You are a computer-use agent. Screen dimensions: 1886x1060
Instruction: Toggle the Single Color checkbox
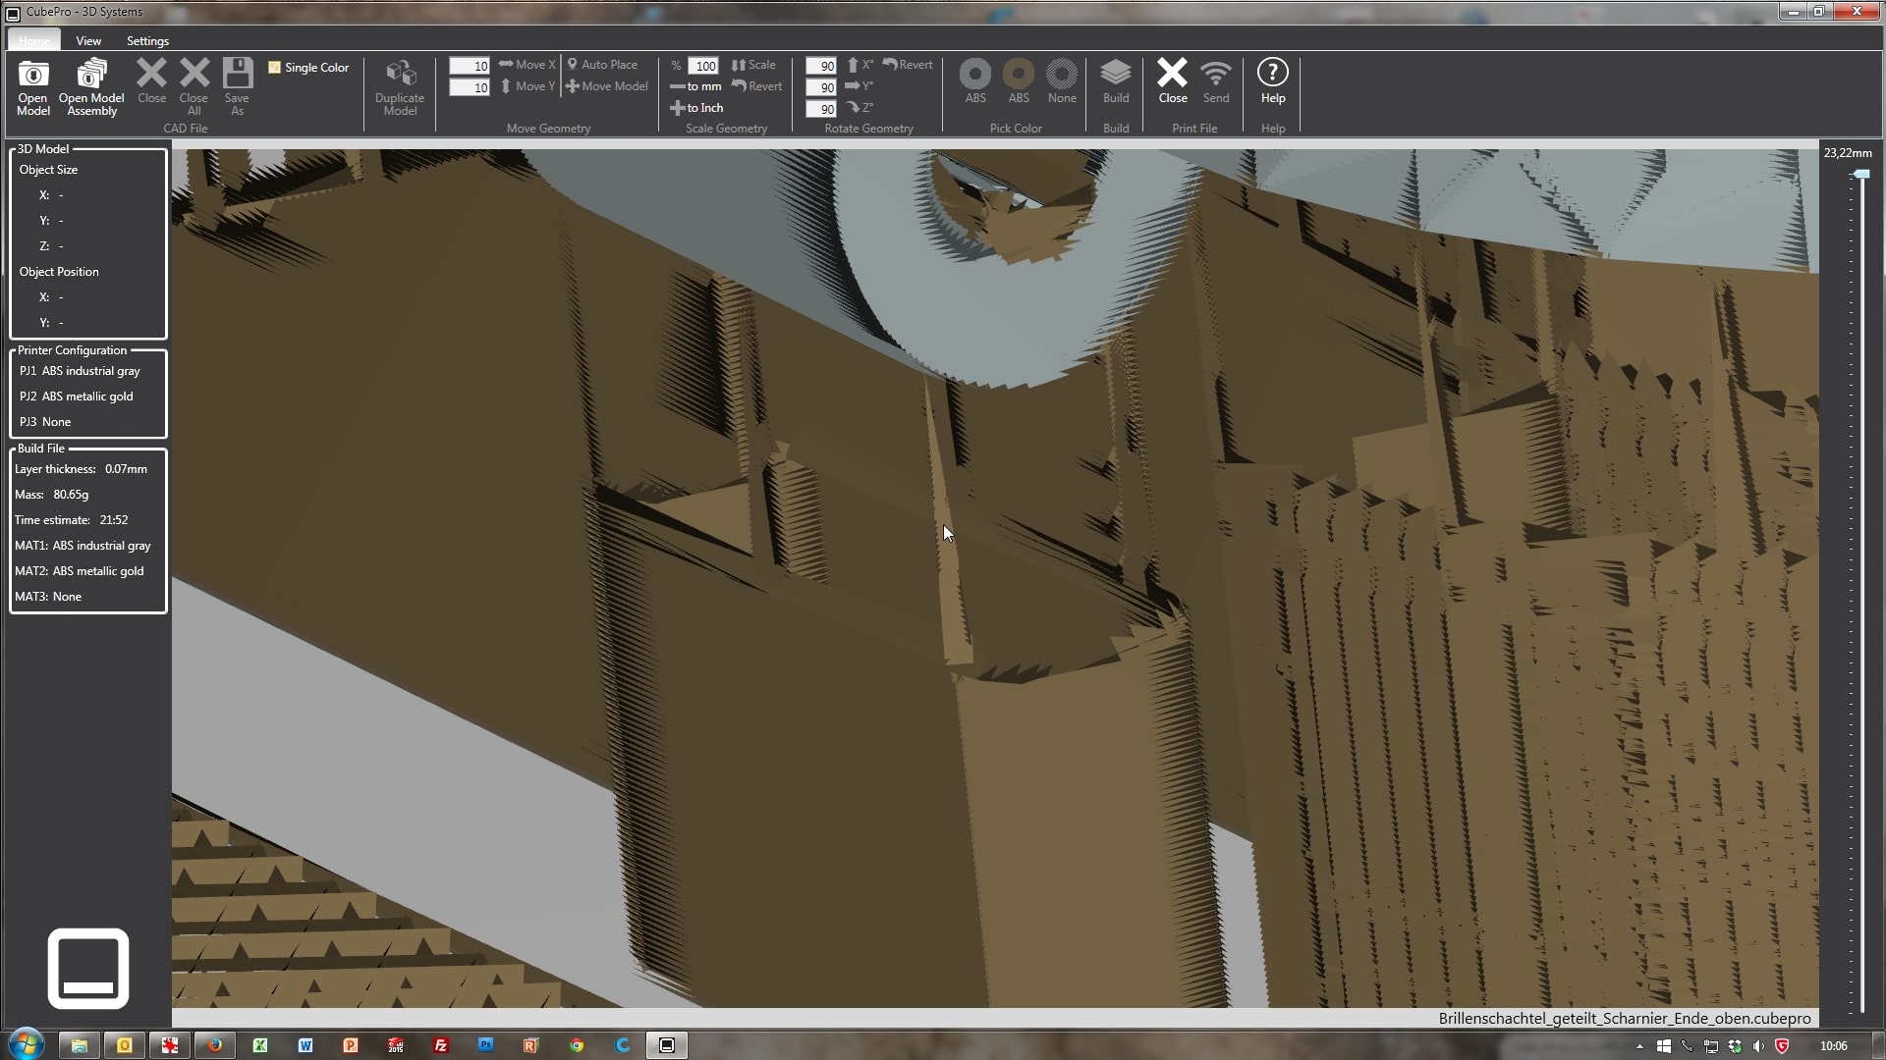point(275,68)
